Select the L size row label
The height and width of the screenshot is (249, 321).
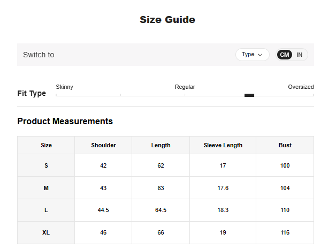click(x=46, y=210)
